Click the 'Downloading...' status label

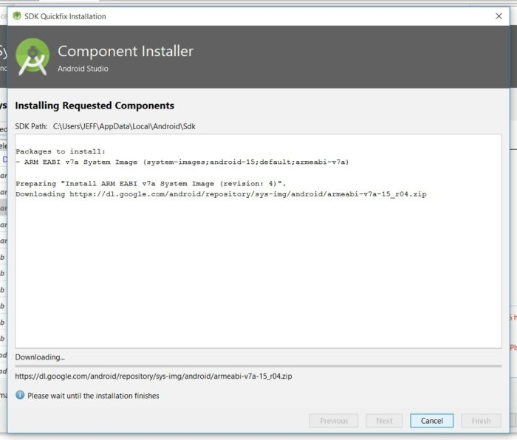(x=40, y=357)
